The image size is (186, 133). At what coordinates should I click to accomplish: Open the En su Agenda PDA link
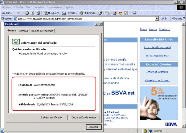click(x=157, y=55)
